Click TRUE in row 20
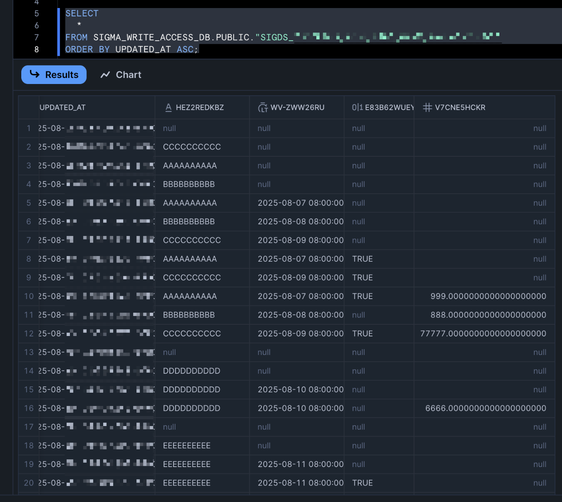 pos(362,483)
